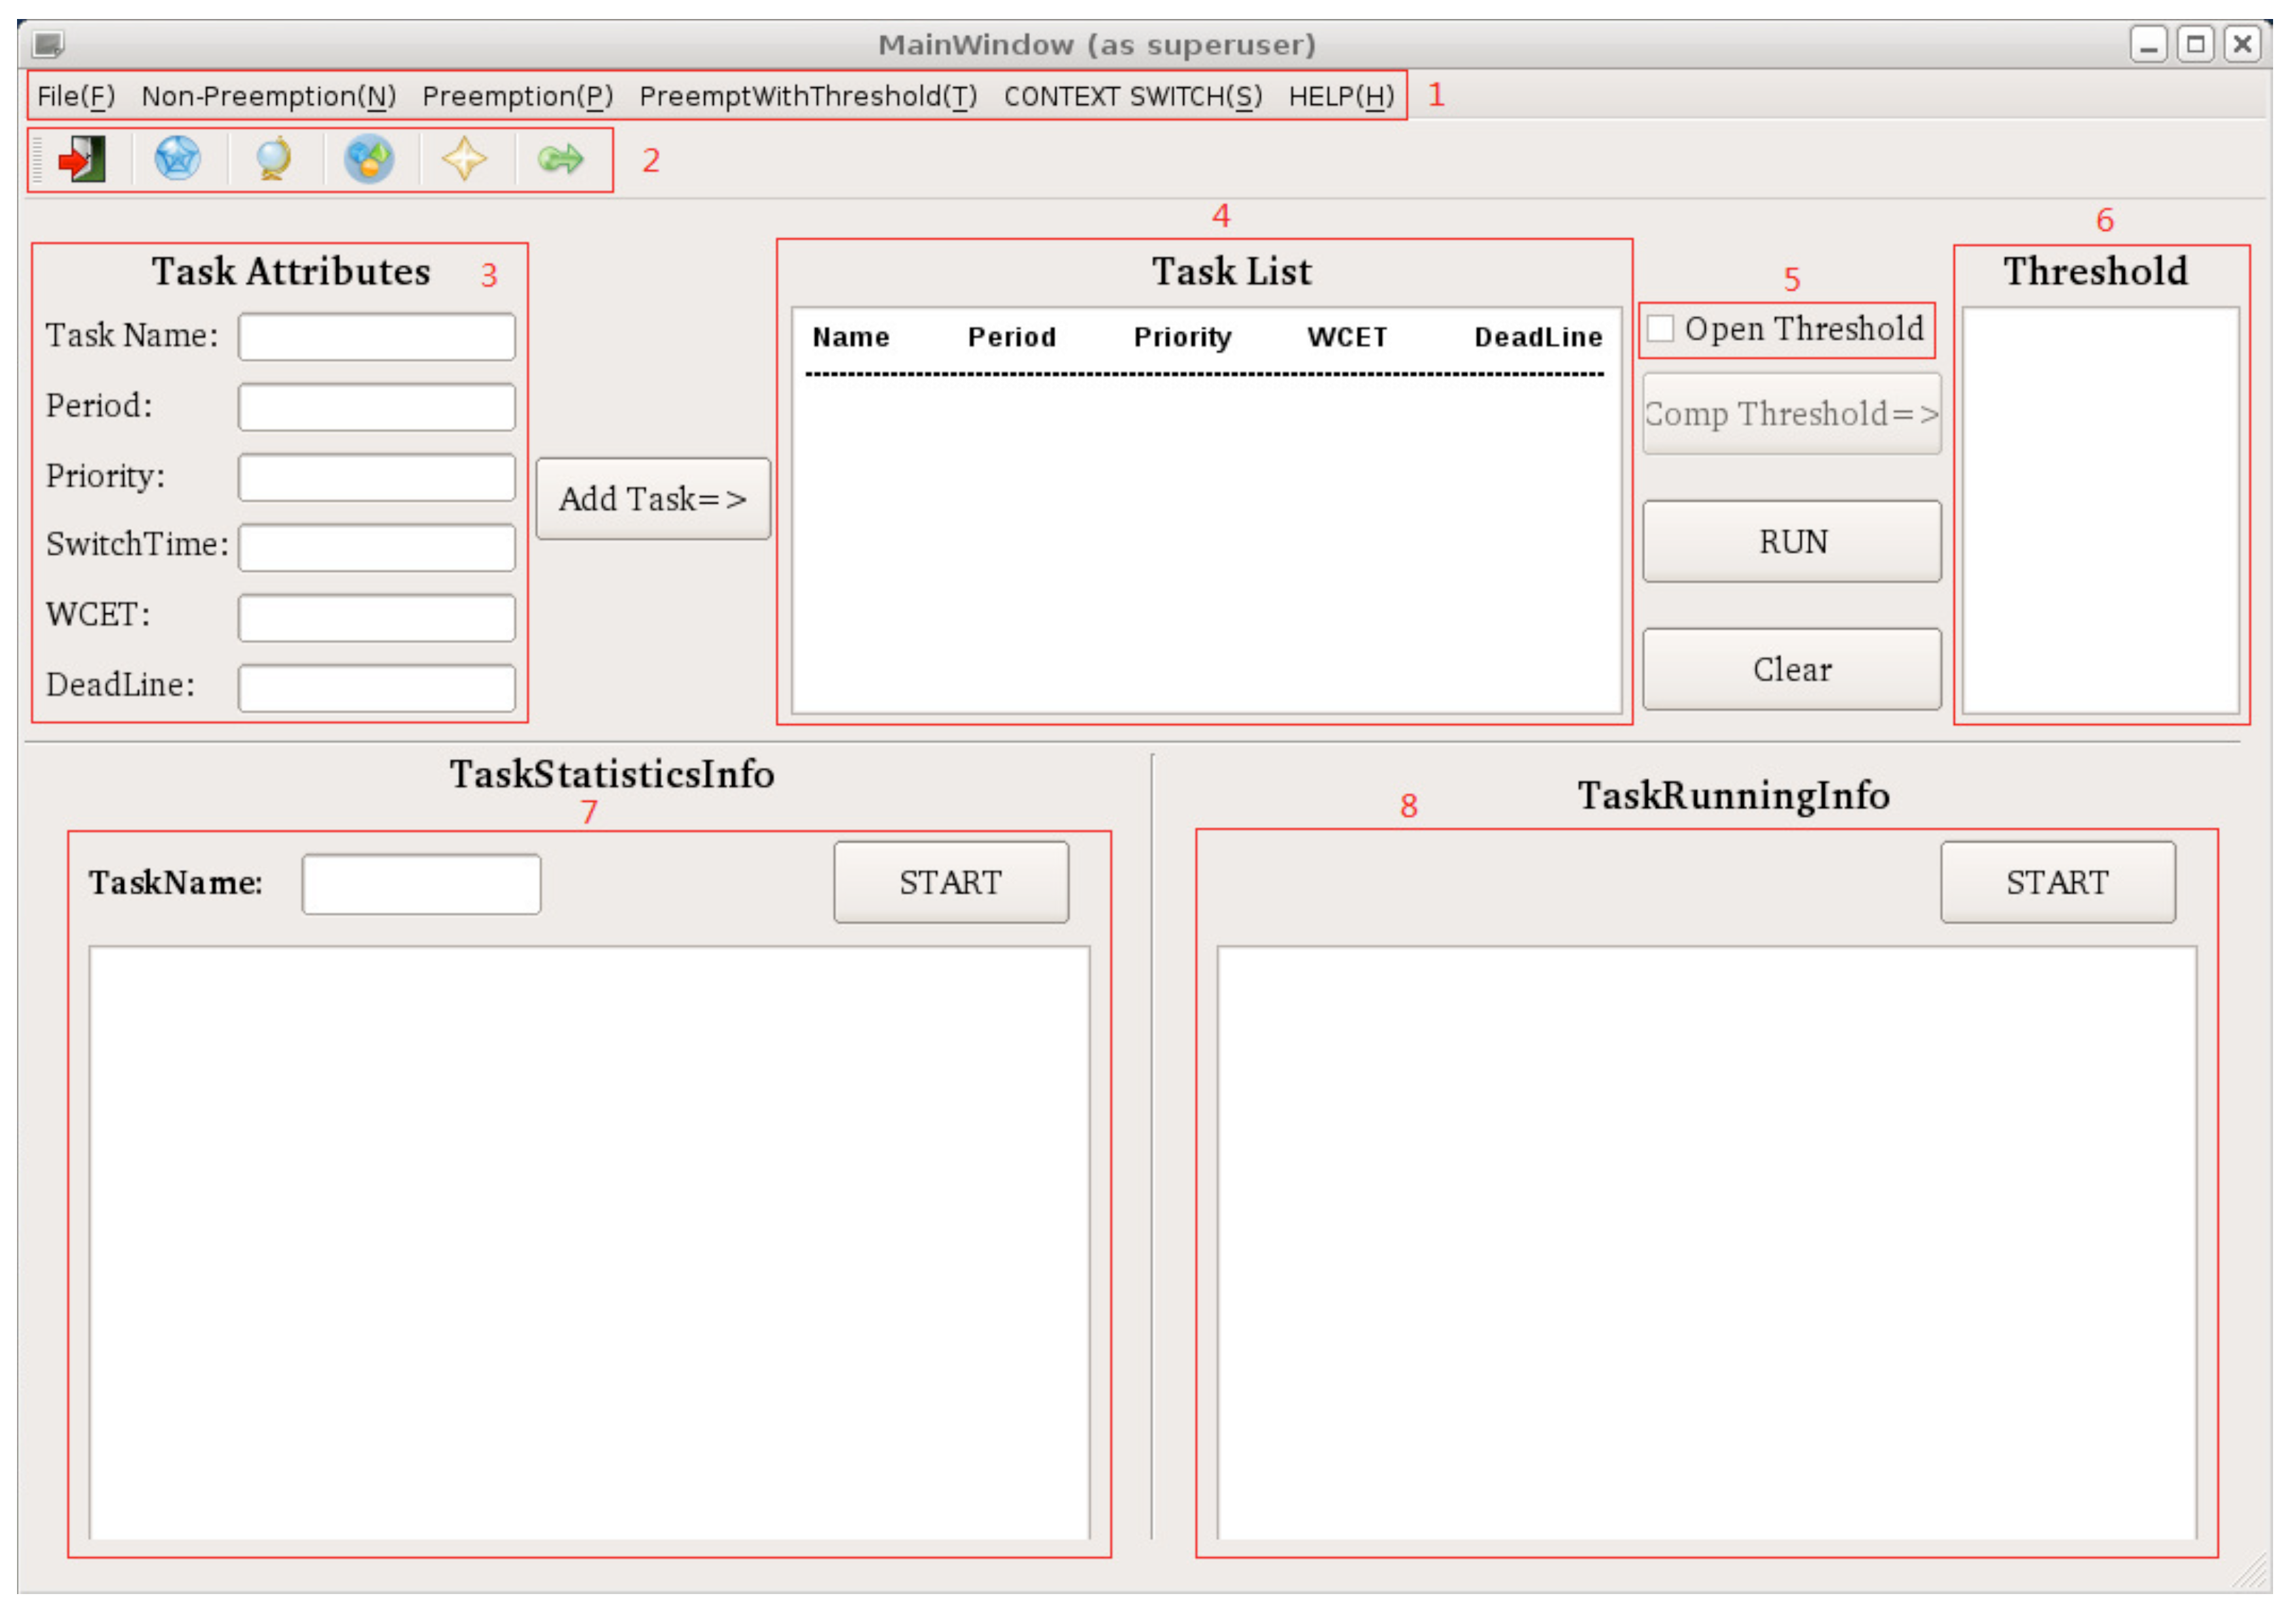Viewport: 2296px width, 1619px height.
Task: Click START in TaskRunningInfo panel
Action: tap(2059, 884)
